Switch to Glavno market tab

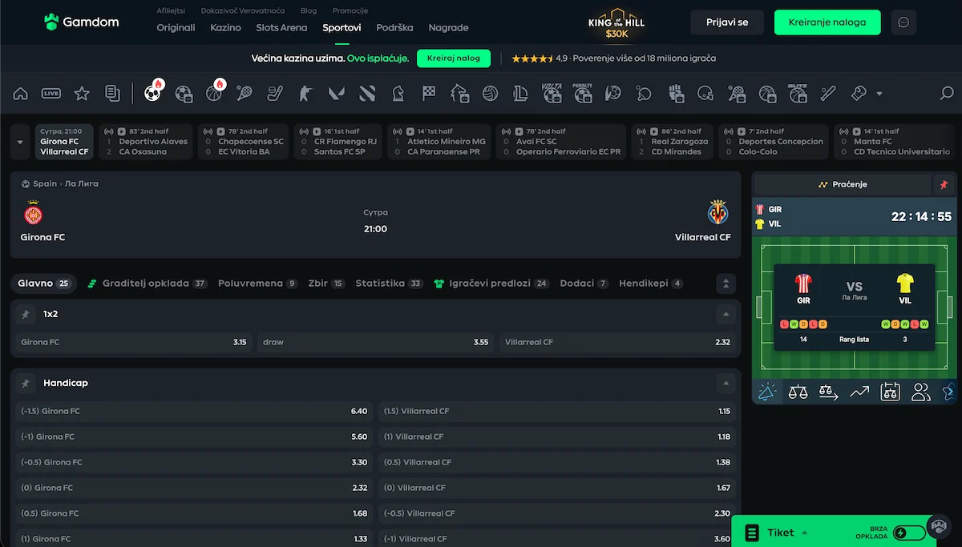pos(44,284)
